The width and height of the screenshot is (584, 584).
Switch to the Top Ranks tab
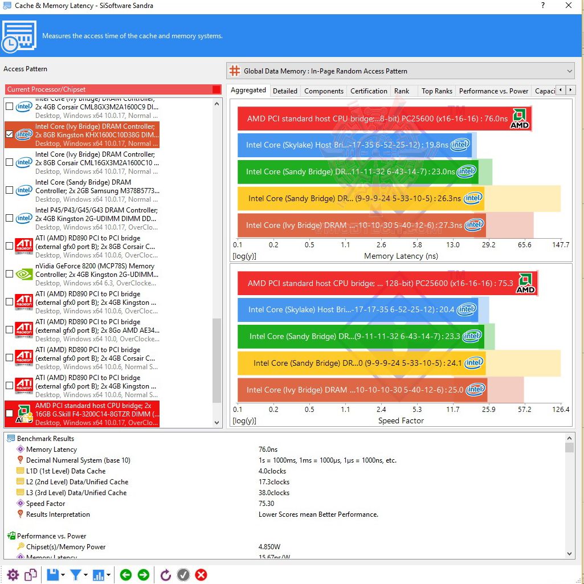tap(437, 91)
